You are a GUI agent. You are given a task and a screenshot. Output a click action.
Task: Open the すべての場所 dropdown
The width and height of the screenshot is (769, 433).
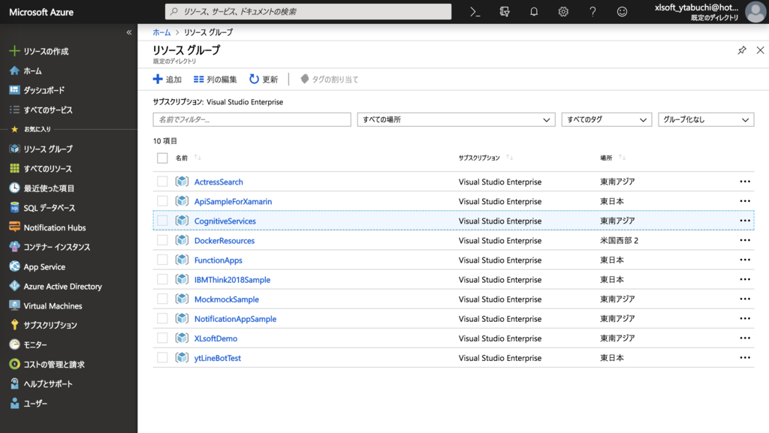click(x=456, y=119)
